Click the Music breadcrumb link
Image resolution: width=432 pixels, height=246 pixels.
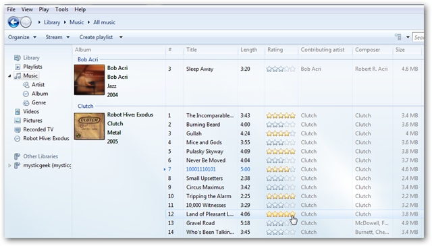tap(76, 22)
